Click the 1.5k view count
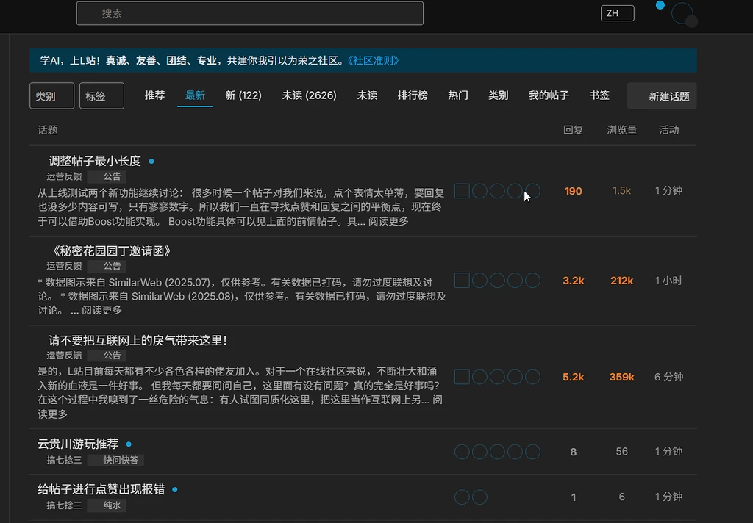Viewport: 753px width, 523px height. [622, 191]
